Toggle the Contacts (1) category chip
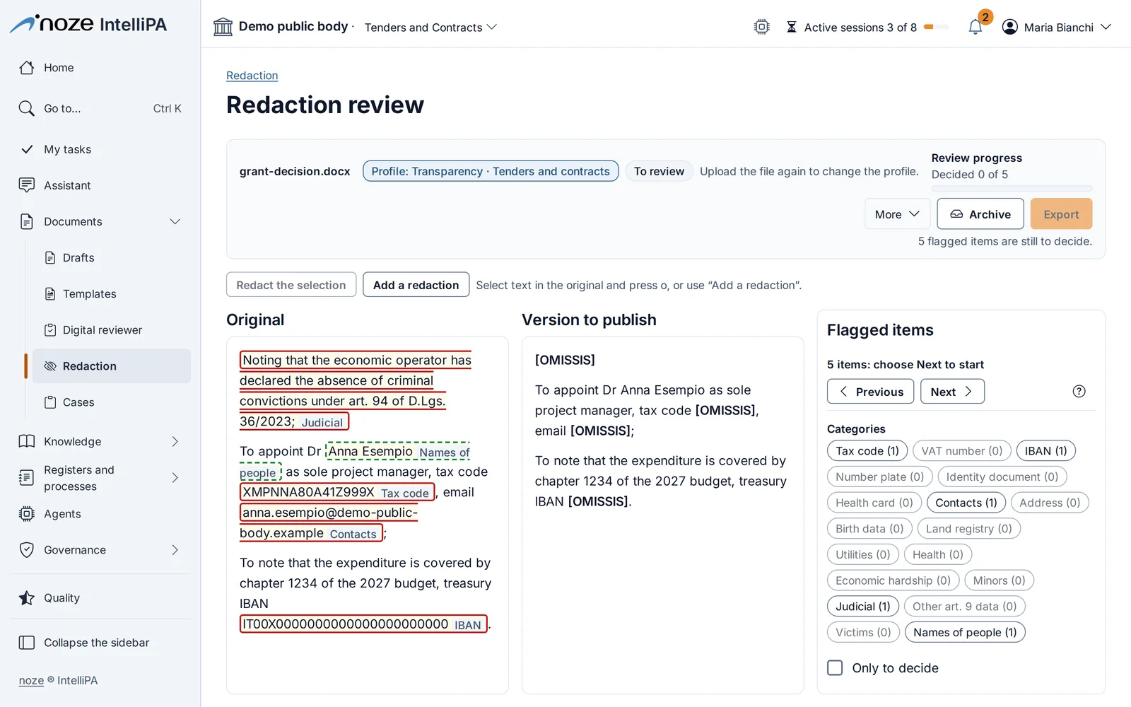This screenshot has height=707, width=1131. point(966,503)
